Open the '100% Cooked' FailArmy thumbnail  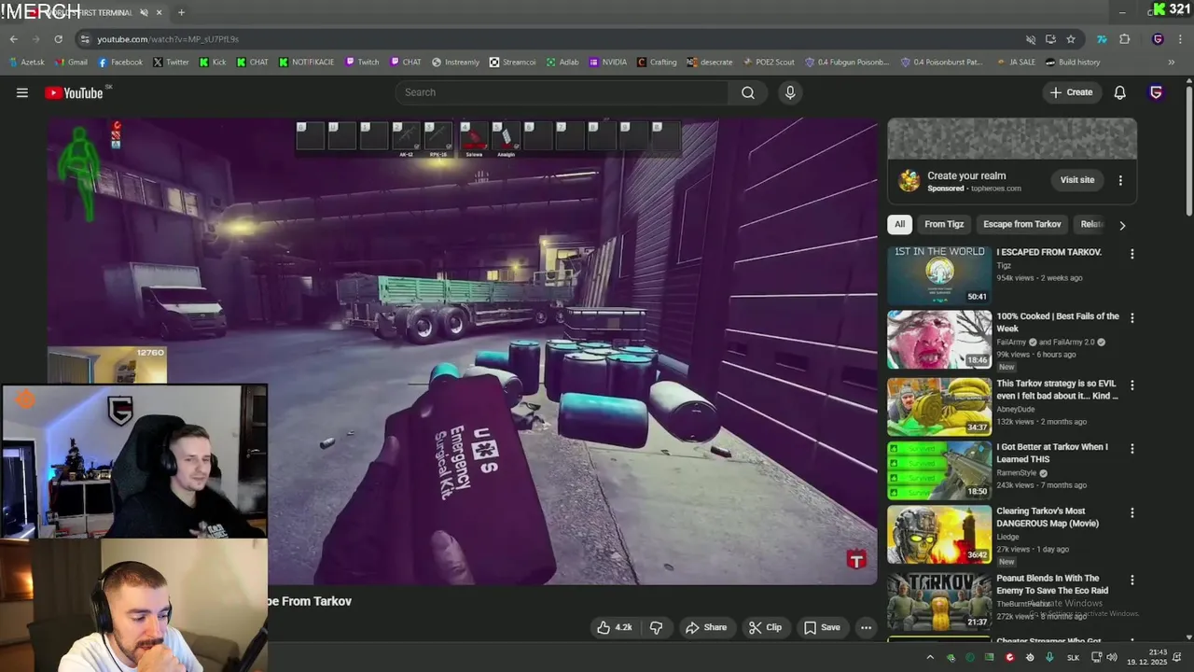coord(939,340)
